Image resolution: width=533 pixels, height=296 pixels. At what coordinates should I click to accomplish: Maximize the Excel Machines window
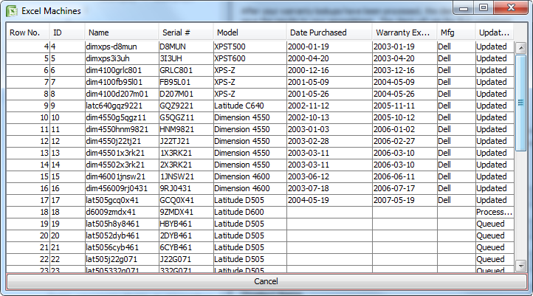(x=483, y=7)
